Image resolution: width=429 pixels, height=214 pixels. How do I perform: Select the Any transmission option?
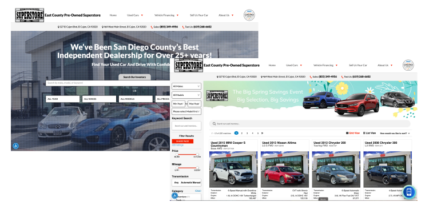click(x=177, y=183)
